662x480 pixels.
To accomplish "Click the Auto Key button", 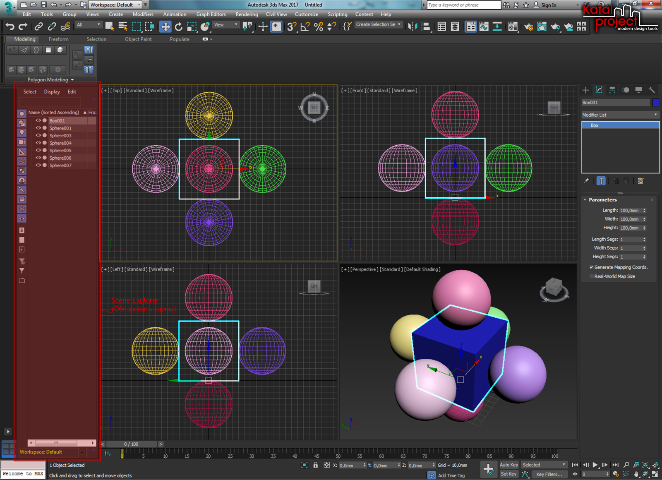I will click(x=508, y=465).
